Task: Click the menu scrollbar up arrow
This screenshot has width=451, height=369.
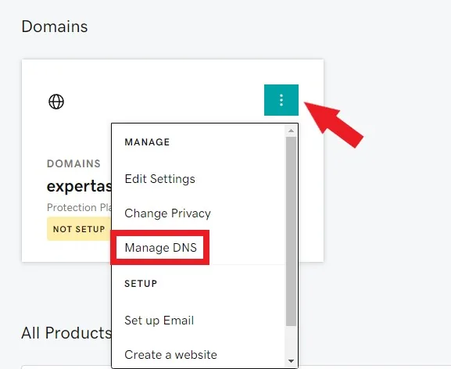Action: tap(291, 131)
